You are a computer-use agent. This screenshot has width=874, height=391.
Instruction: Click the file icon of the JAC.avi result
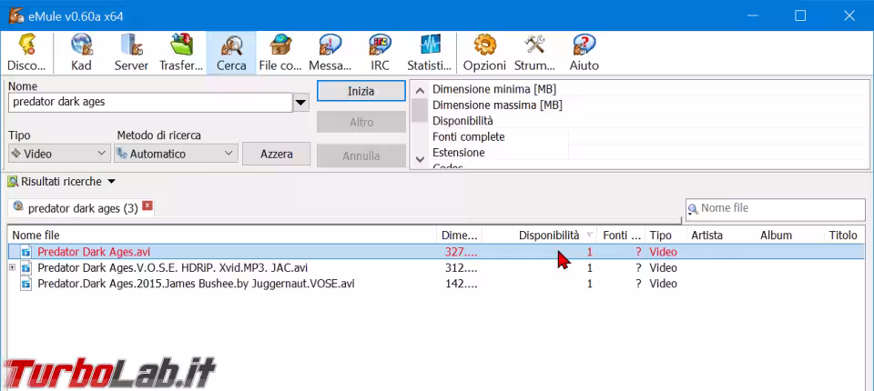[26, 268]
